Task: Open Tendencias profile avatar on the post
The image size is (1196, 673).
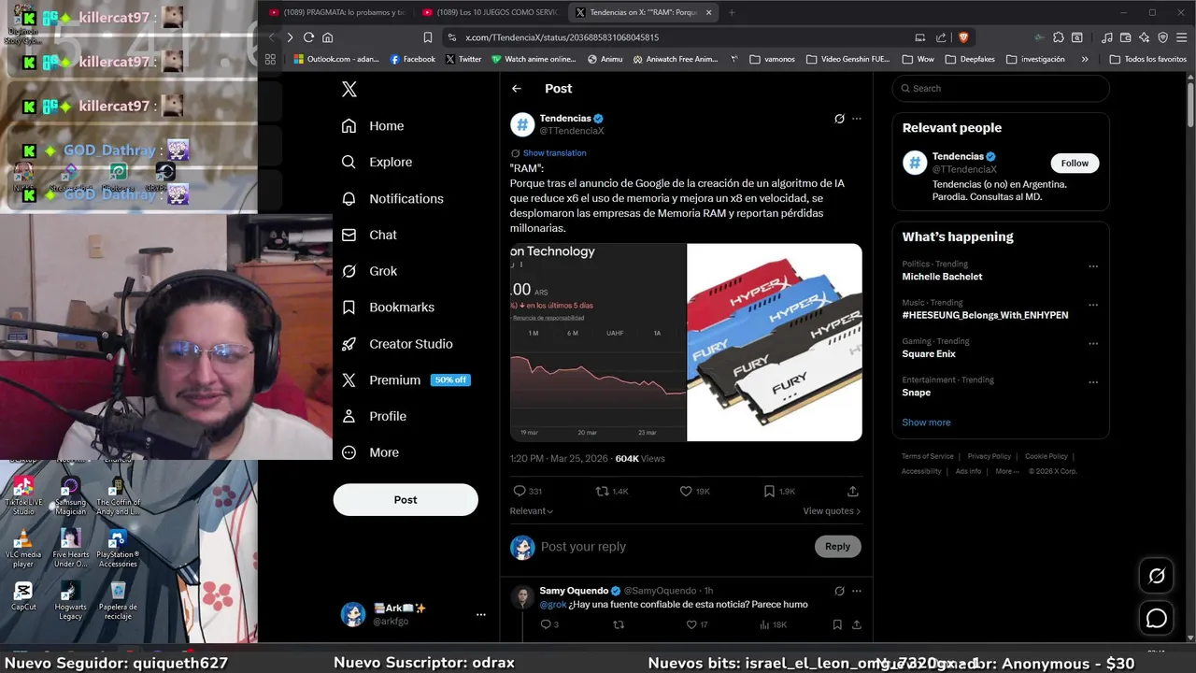Action: pos(522,124)
